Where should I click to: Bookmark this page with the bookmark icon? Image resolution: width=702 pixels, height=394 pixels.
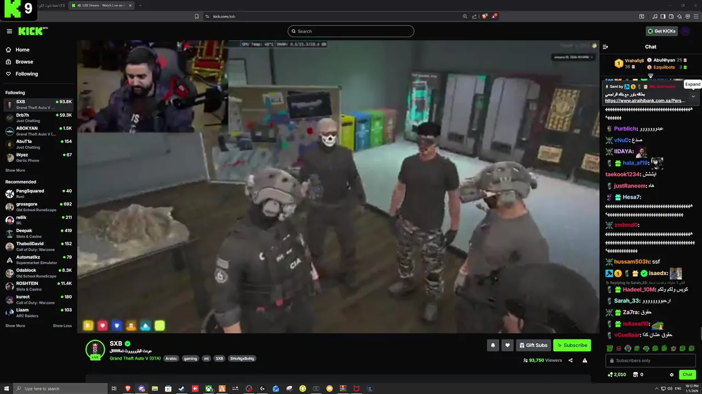pyautogui.click(x=196, y=16)
